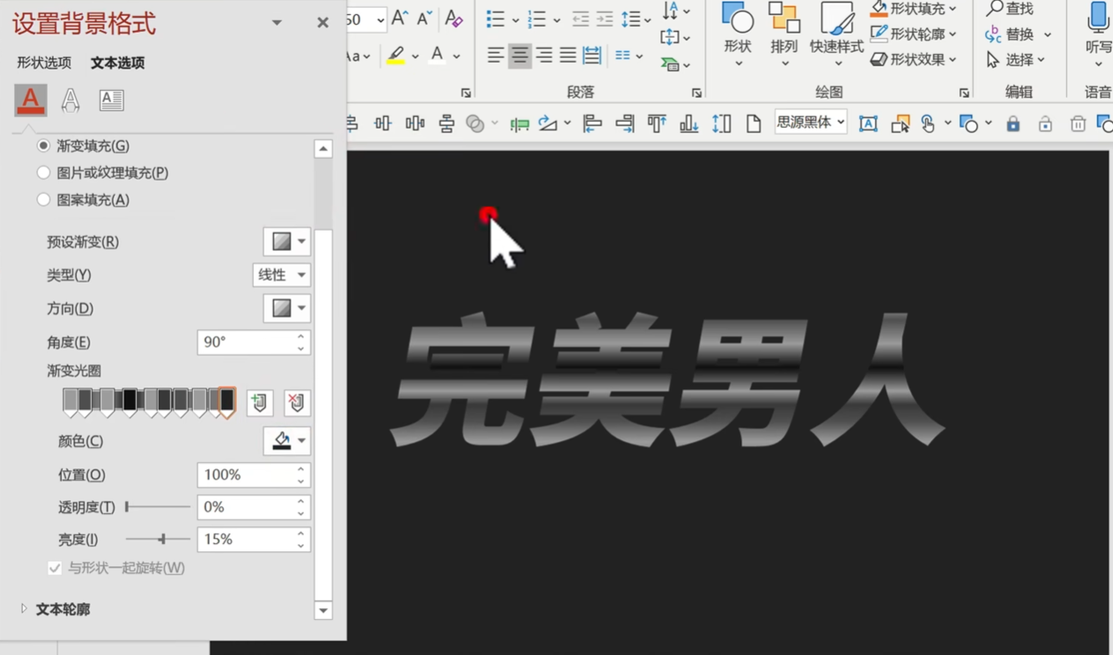Screen dimensions: 1113x655
Task: Select the 图片或纹理填充 radio option
Action: tap(43, 173)
